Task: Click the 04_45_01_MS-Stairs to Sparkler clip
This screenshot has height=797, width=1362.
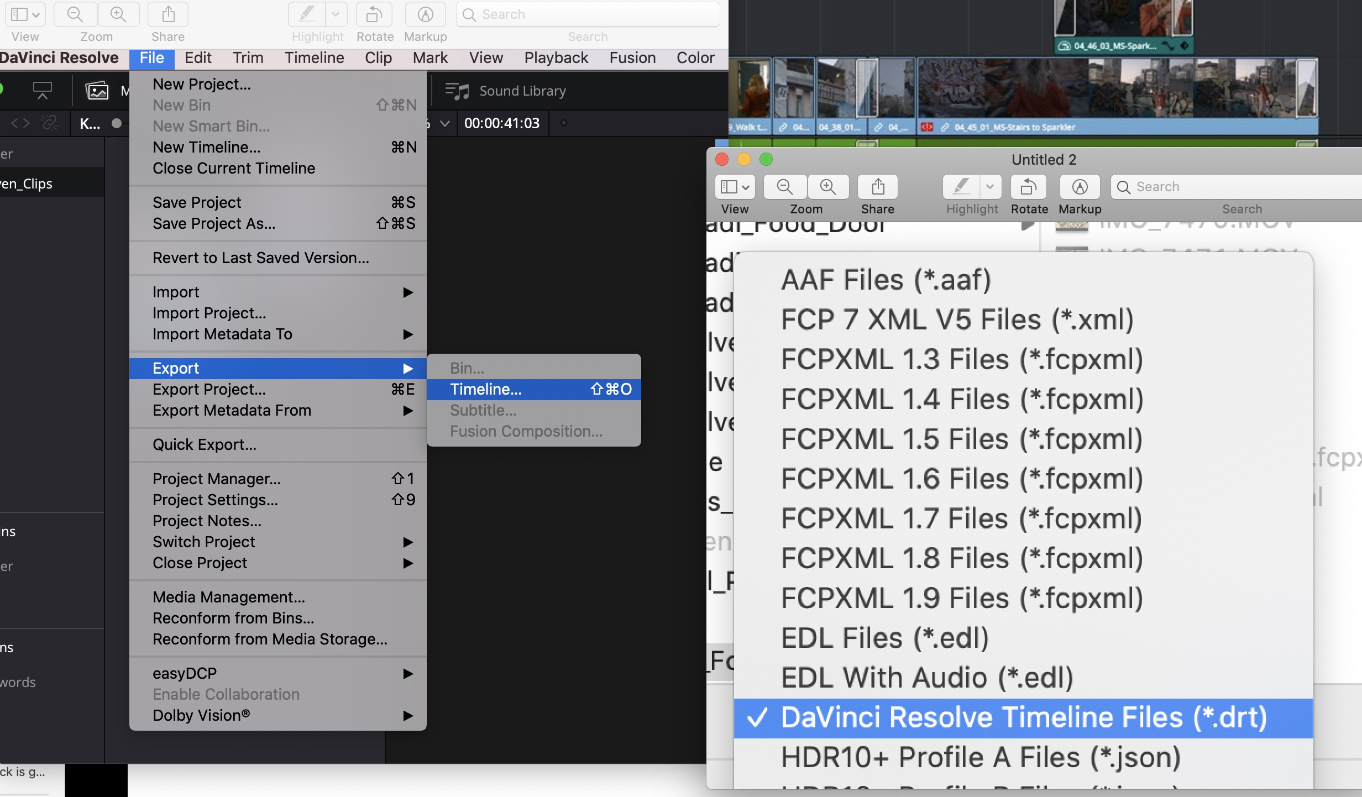Action: [1118, 97]
